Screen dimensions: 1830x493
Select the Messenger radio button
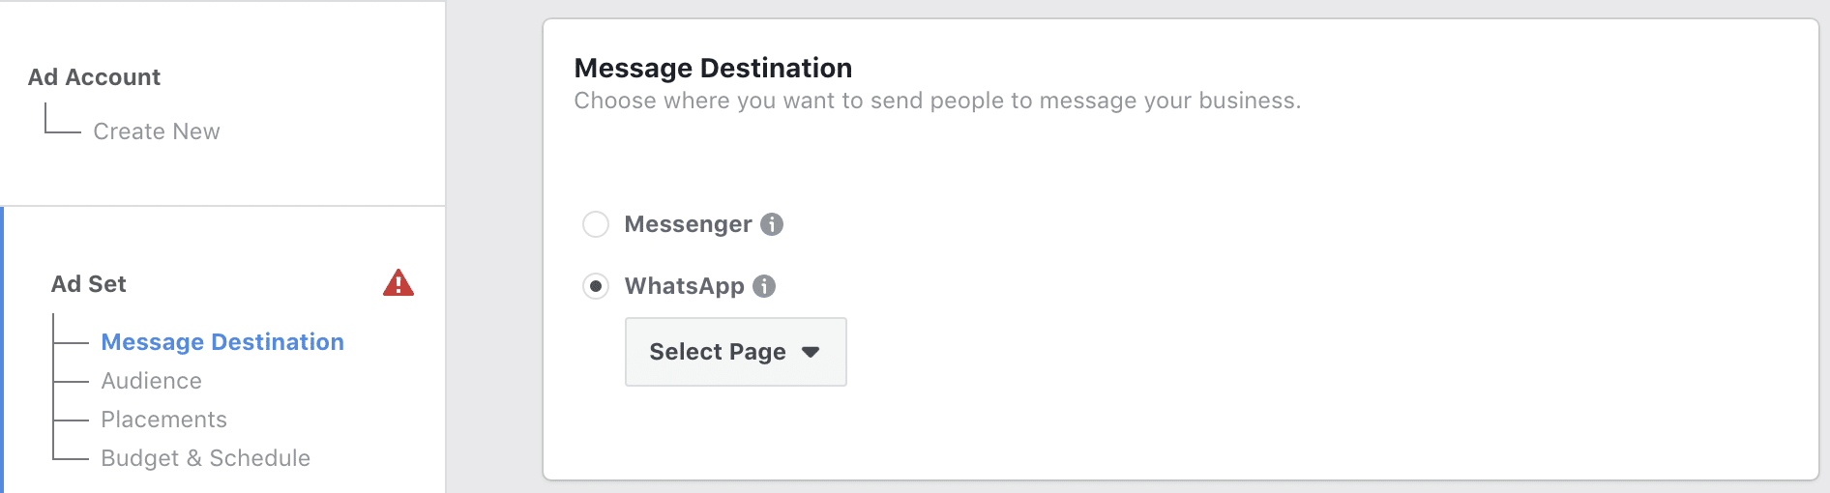596,224
